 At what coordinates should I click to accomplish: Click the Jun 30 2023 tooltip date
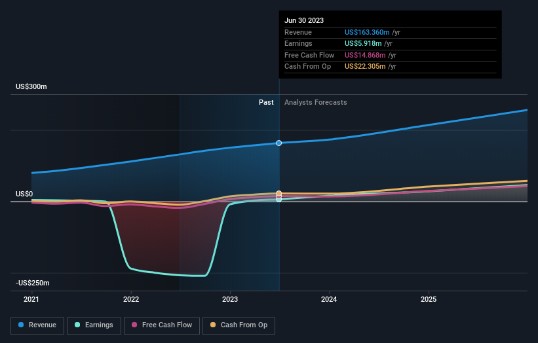tap(304, 20)
